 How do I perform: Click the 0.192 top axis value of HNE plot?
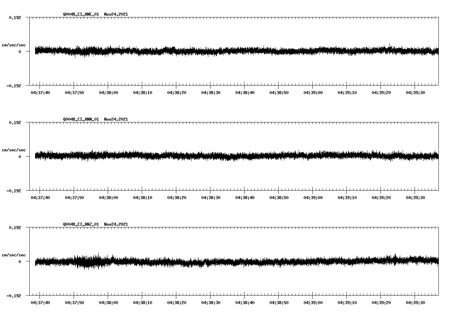pos(15,17)
